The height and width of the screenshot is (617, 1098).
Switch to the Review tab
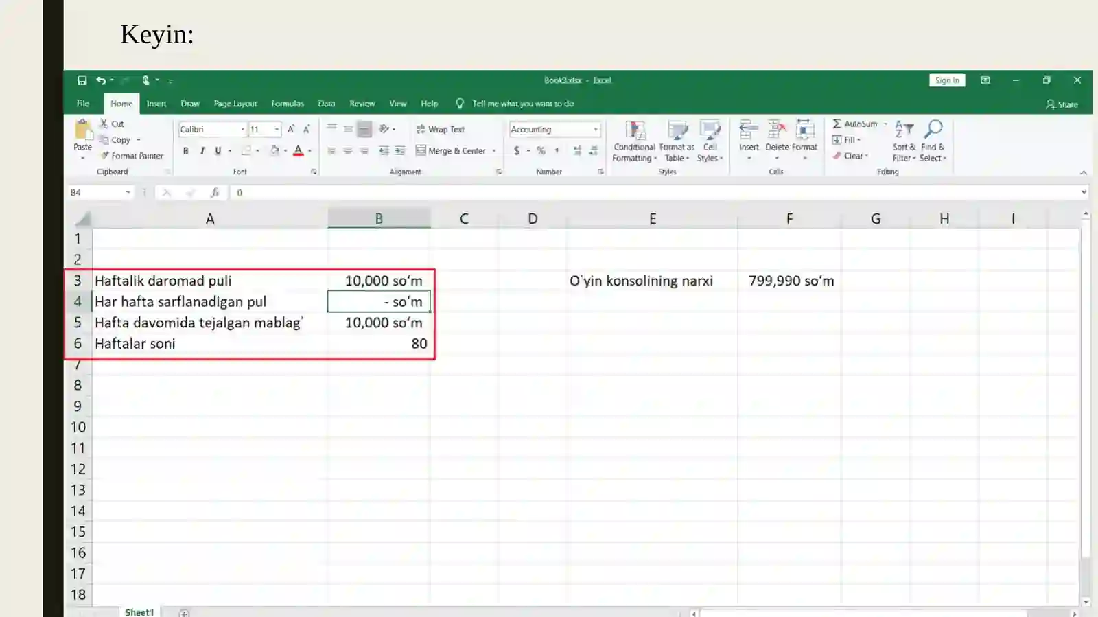(x=362, y=104)
